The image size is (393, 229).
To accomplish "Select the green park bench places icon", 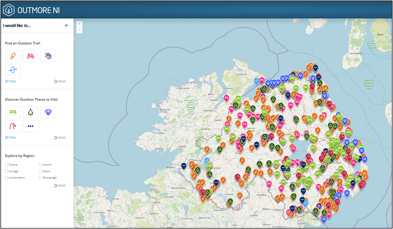I will pos(13,112).
